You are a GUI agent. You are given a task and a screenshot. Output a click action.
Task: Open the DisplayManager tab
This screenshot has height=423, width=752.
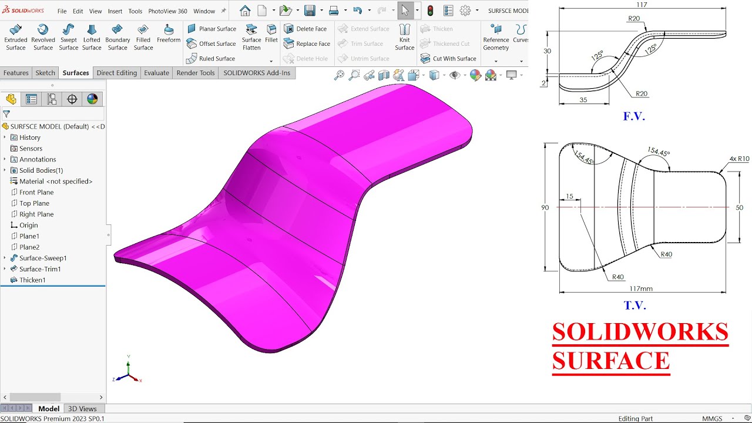tap(92, 99)
